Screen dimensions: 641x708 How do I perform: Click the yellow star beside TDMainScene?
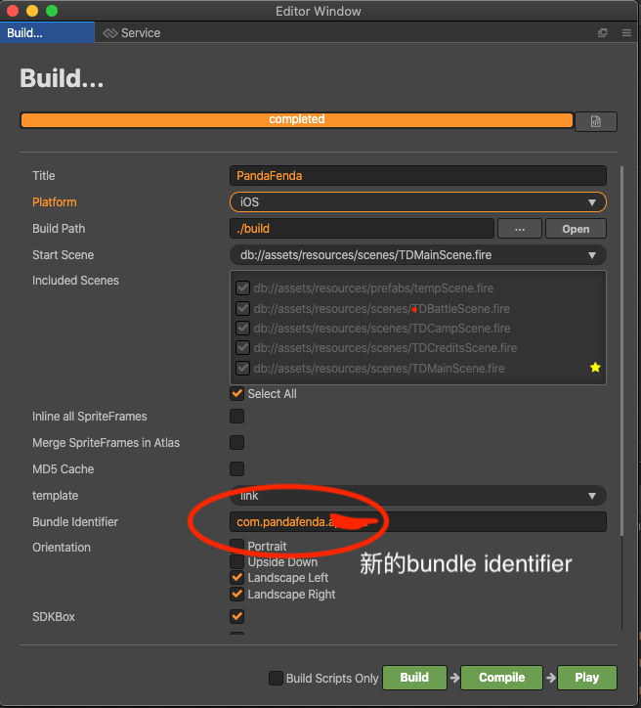pyautogui.click(x=595, y=368)
